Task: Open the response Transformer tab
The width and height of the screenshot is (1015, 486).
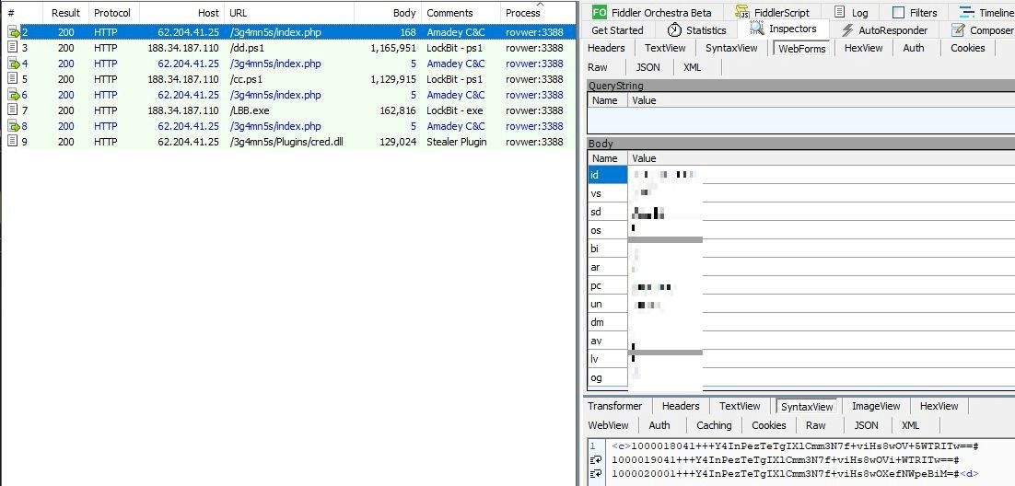Action: [614, 407]
